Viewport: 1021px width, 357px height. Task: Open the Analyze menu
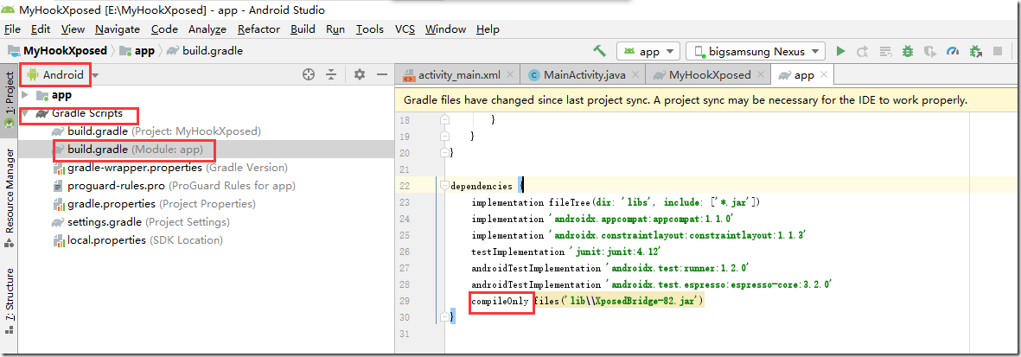tap(207, 29)
